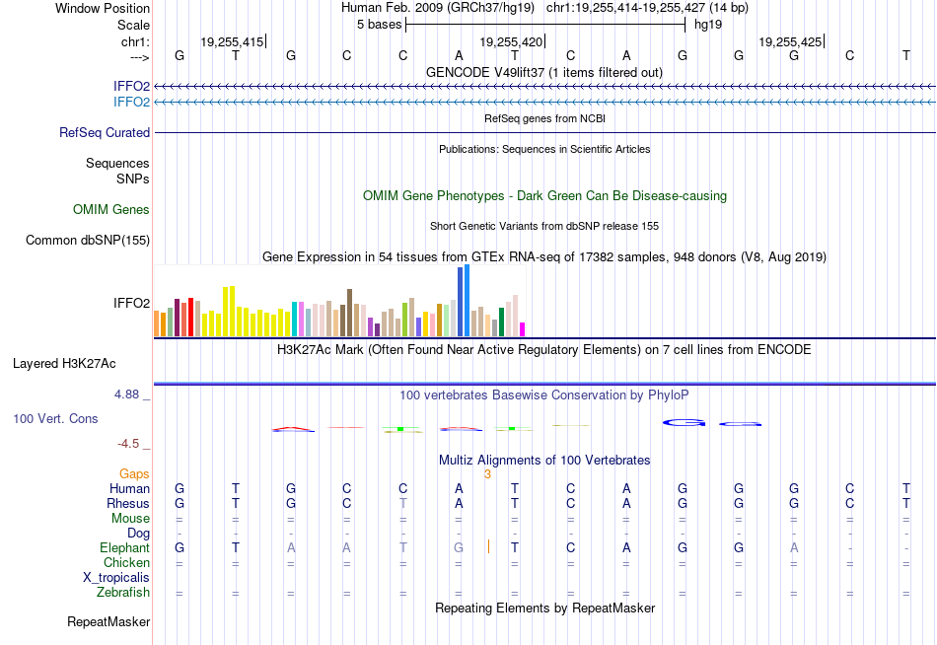
Task: Select the Rhesus species row label
Action: point(128,503)
